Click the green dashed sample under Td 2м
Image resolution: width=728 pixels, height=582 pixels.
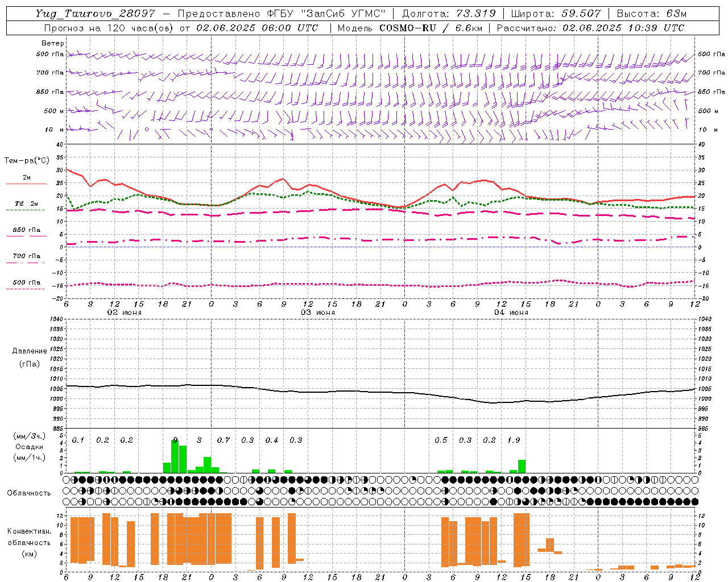point(25,210)
